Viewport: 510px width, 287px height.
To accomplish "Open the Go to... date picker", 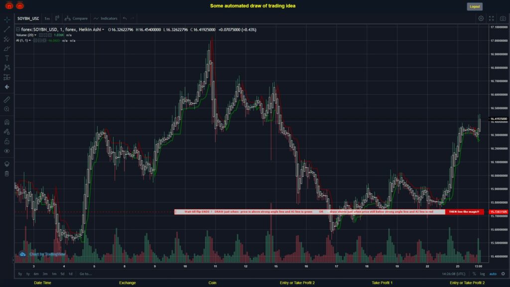I will [x=86, y=274].
